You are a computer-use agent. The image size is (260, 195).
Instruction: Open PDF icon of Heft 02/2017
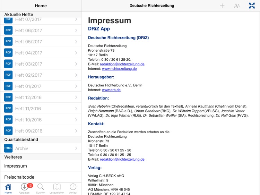point(8,75)
